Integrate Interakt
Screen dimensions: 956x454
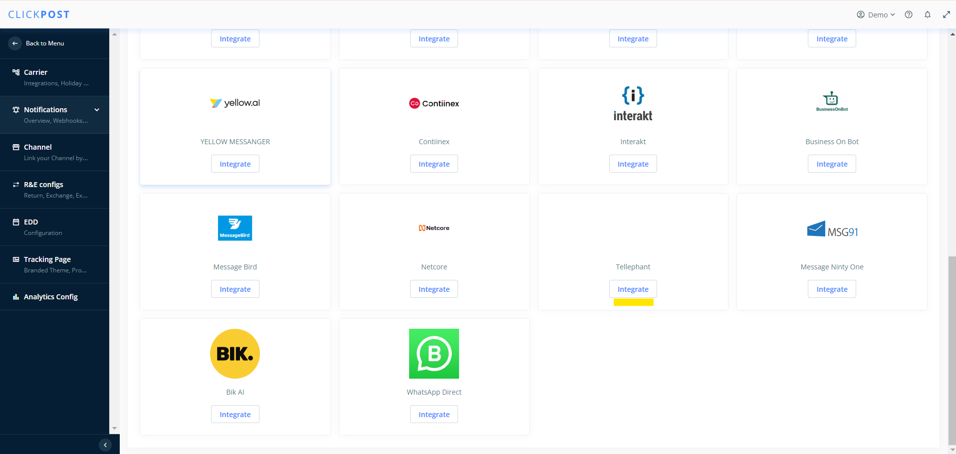coord(633,164)
